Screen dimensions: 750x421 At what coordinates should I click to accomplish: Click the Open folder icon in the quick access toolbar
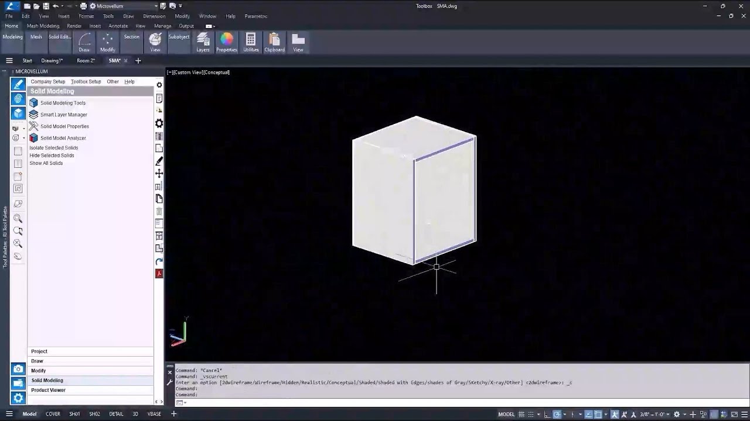coord(36,6)
